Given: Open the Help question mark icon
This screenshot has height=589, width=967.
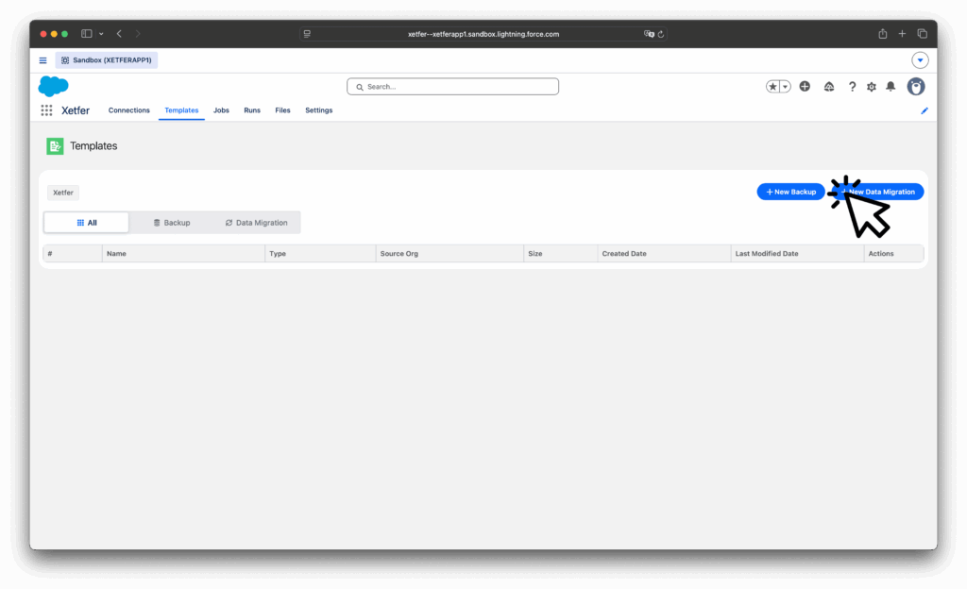Looking at the screenshot, I should [852, 87].
